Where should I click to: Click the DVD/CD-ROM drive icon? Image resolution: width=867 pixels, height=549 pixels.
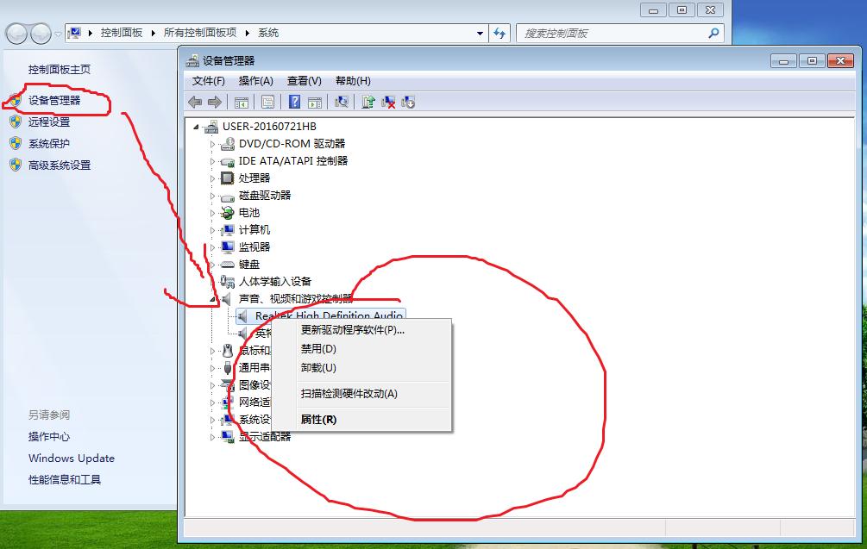[x=227, y=144]
